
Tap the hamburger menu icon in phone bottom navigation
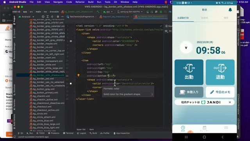226,128
